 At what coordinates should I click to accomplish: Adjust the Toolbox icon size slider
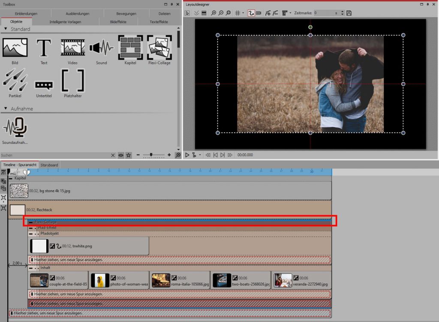click(151, 155)
